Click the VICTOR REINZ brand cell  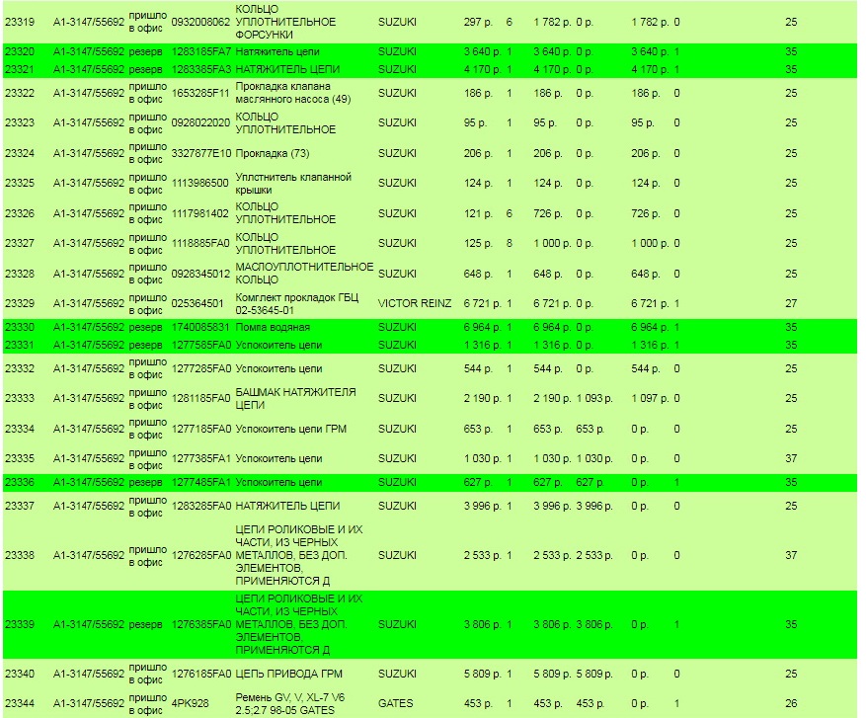pos(413,304)
